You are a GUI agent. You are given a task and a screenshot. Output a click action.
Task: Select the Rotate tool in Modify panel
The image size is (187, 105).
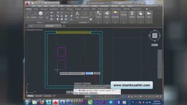point(62,13)
